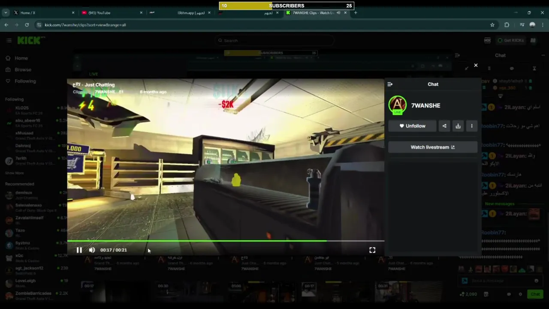The height and width of the screenshot is (309, 549).
Task: Switch to the (945) YouTube tab
Action: tap(112, 12)
